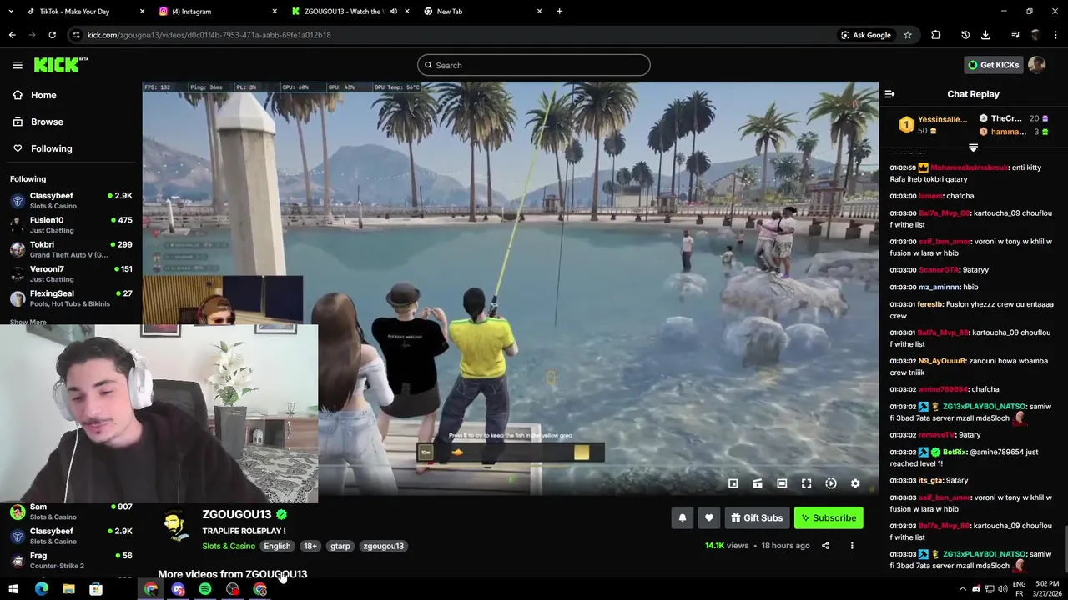Open Chrome history icon

[965, 35]
